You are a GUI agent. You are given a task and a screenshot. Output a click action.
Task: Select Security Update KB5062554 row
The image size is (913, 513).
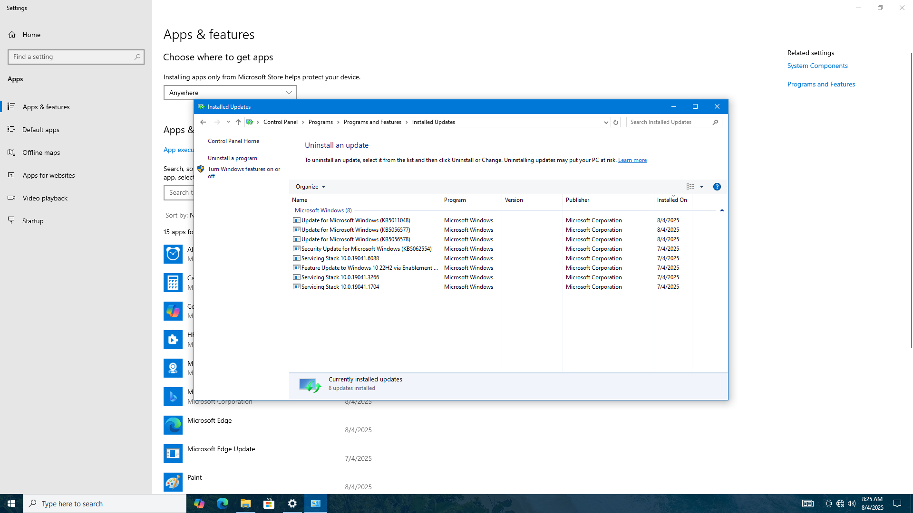[x=492, y=249]
